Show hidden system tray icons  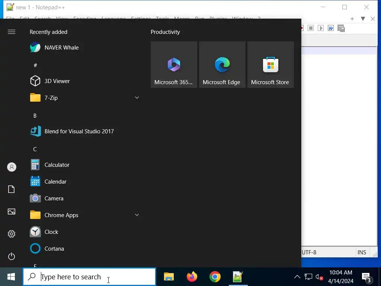[x=297, y=277]
